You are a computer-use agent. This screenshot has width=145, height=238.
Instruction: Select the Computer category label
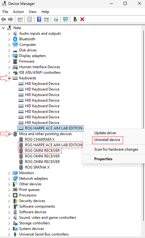(28, 45)
